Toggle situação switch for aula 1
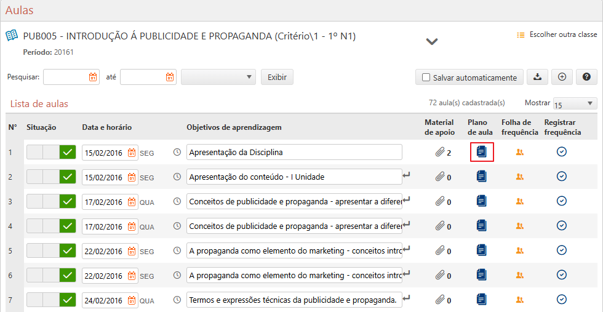Viewport: 603px width, 312px height. [51, 153]
